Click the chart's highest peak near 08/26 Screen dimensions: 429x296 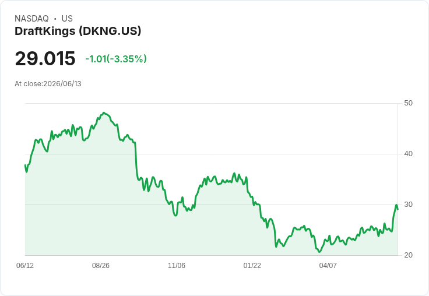104,112
